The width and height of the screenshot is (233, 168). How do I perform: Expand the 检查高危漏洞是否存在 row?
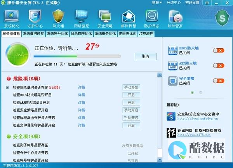pos(7,87)
